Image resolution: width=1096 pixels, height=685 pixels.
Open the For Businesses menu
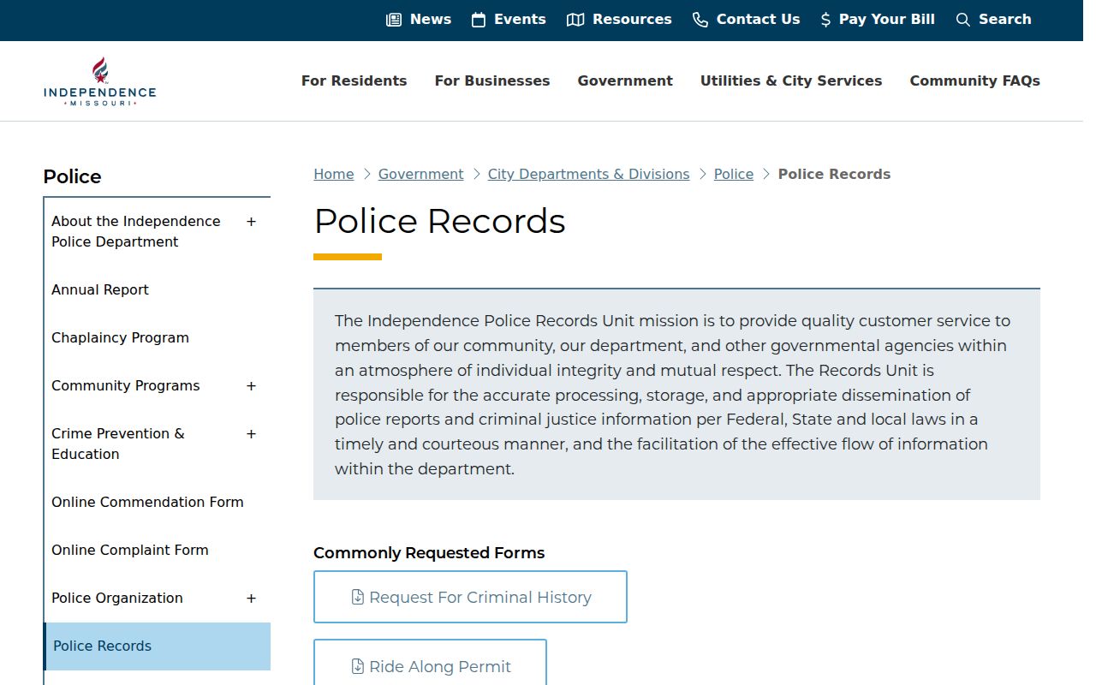point(492,81)
